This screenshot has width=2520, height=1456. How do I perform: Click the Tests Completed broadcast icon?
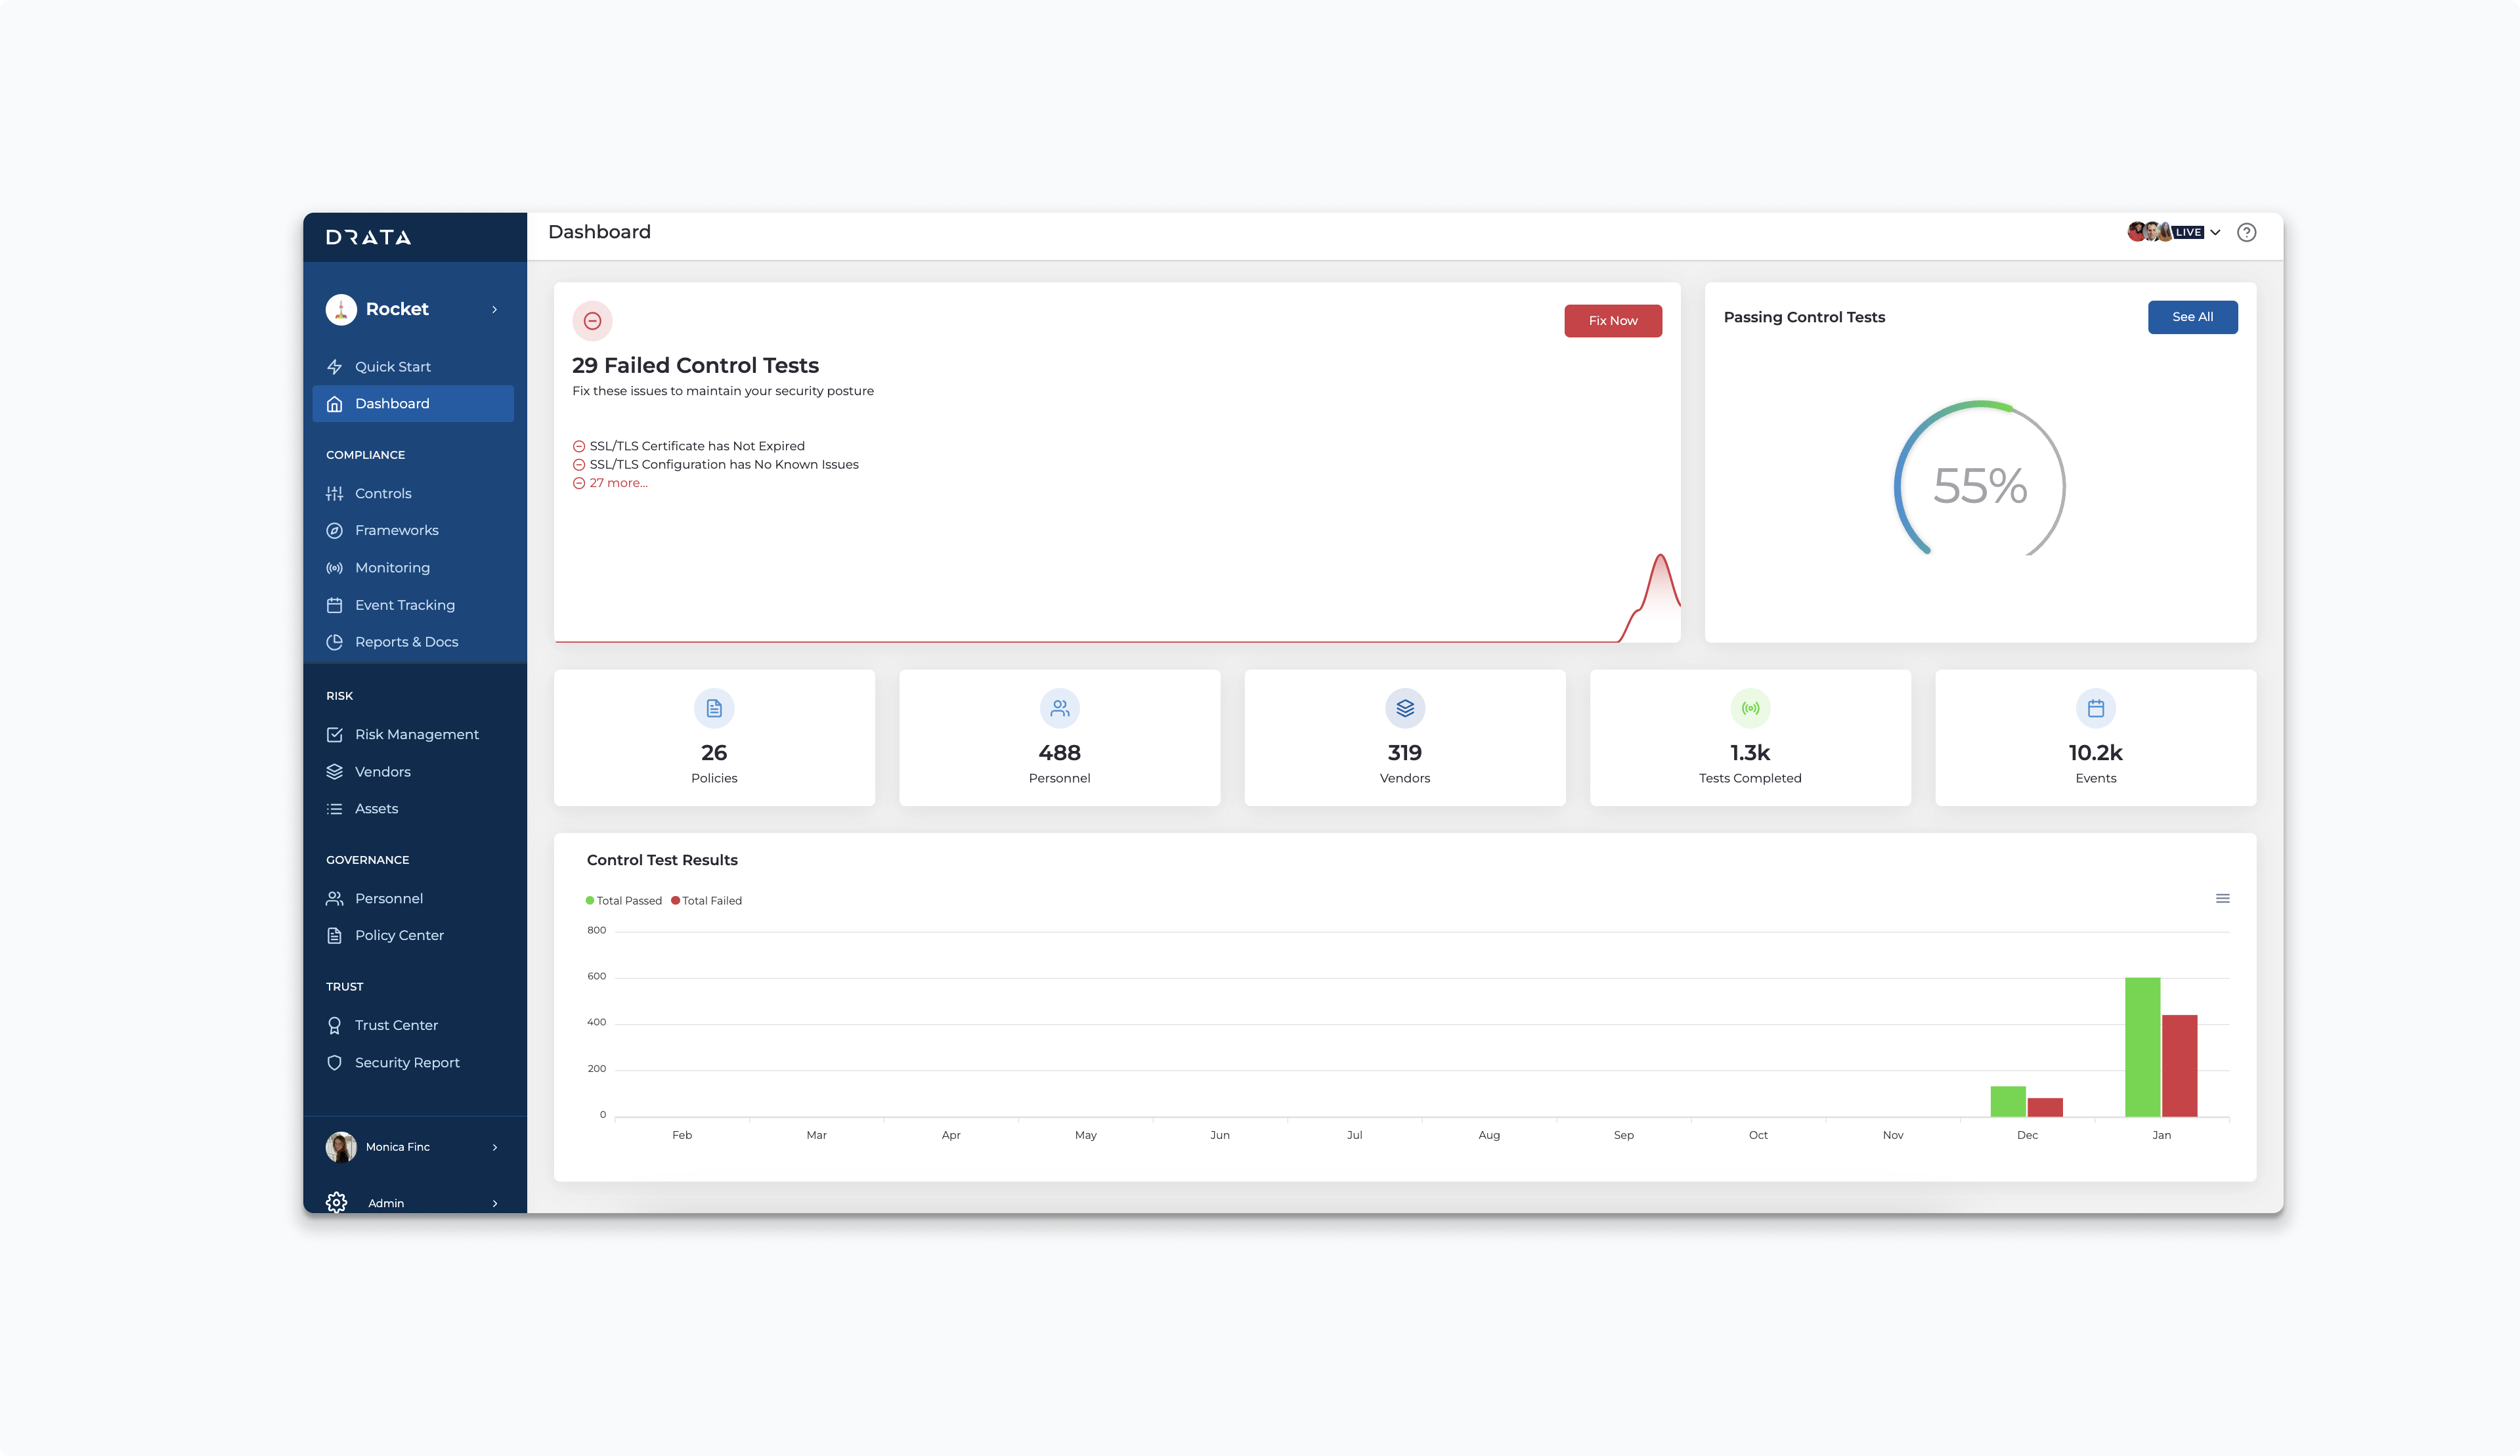pyautogui.click(x=1750, y=708)
